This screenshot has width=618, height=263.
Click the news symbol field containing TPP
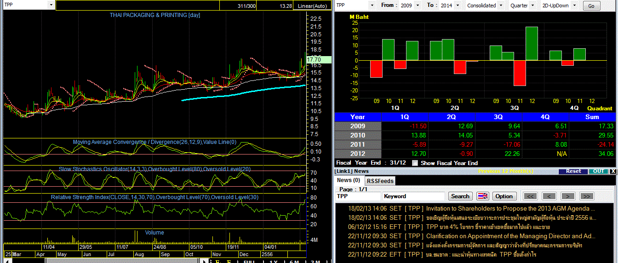(x=358, y=196)
